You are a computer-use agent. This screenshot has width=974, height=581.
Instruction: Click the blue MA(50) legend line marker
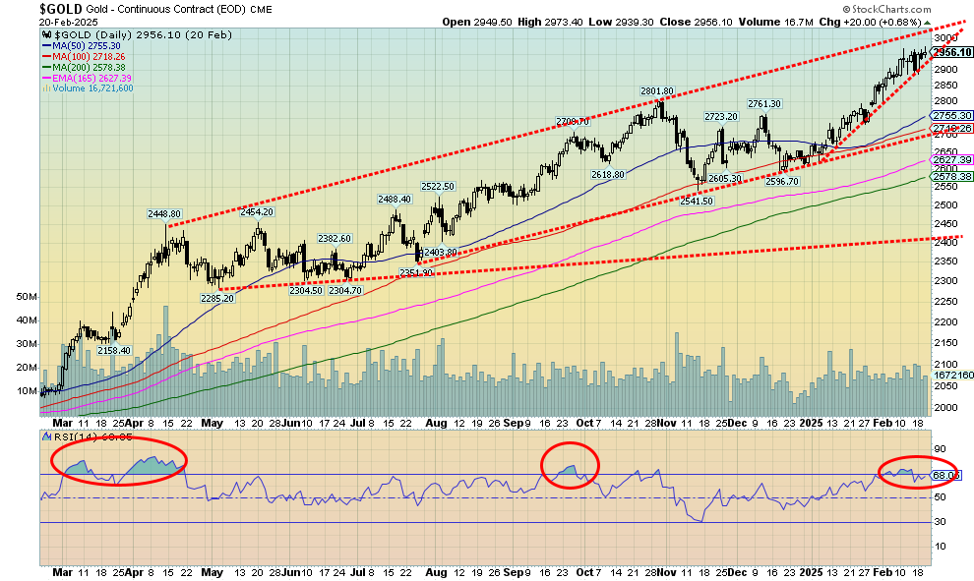click(44, 45)
